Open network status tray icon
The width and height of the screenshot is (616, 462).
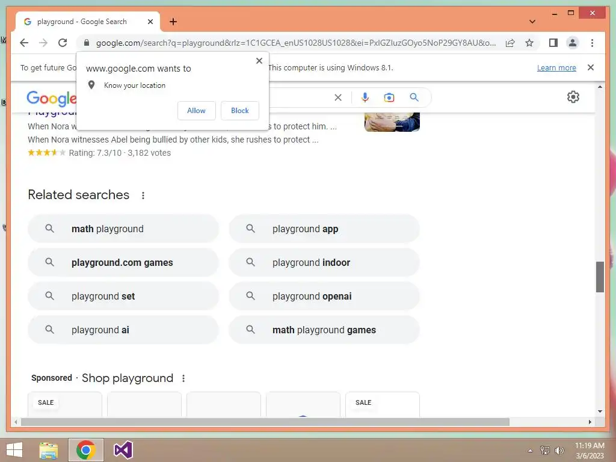545,451
